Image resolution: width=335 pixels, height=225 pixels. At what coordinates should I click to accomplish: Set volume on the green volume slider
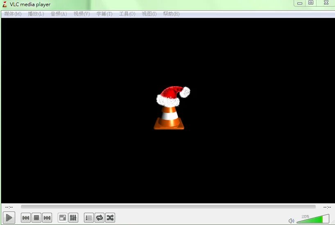pos(313,219)
